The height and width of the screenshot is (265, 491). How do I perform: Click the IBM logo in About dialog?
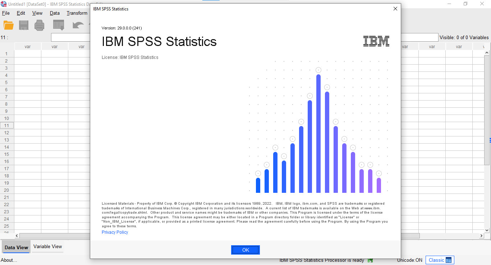[x=376, y=41]
